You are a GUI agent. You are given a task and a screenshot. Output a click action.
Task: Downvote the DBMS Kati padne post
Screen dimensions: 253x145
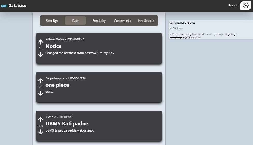[40, 132]
